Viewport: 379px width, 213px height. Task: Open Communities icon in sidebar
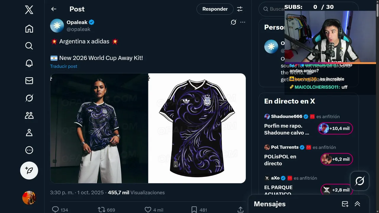pos(29,115)
